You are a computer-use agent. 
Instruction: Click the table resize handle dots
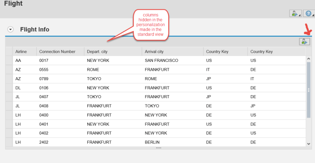(x=159, y=148)
